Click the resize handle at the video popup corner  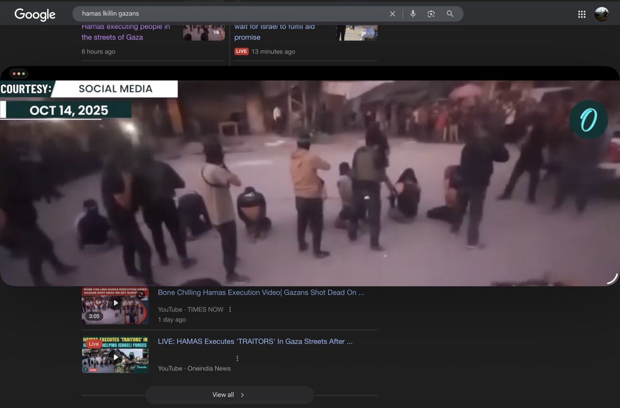[x=612, y=279]
